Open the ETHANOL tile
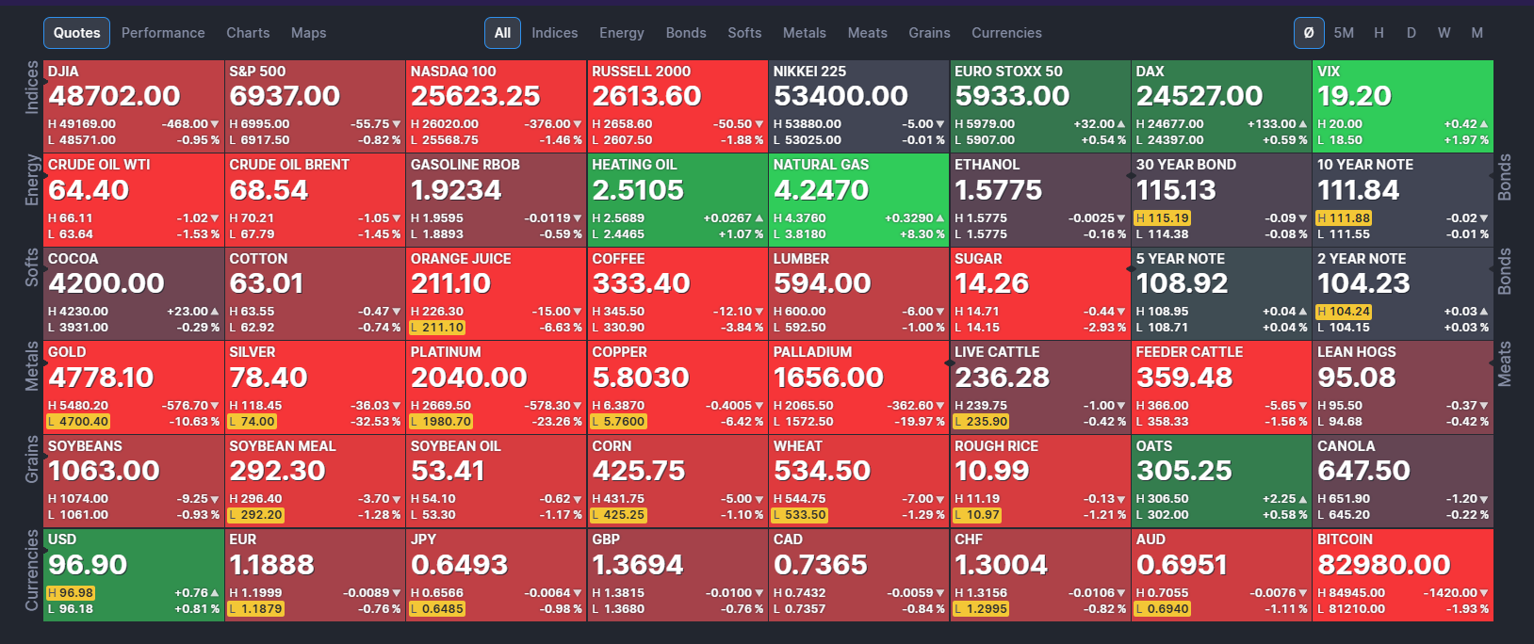The height and width of the screenshot is (644, 1534). point(1040,200)
